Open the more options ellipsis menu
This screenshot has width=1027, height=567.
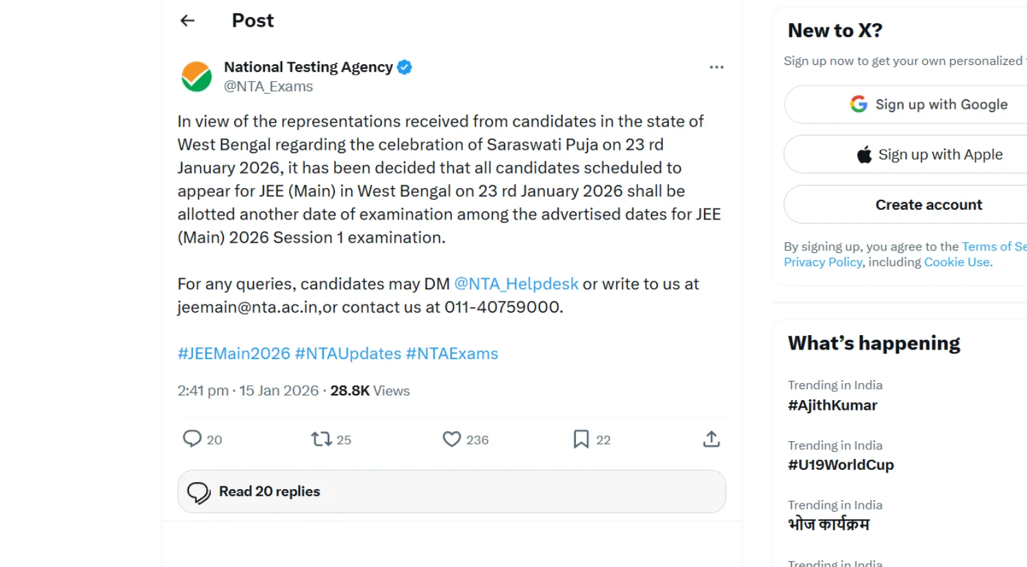(x=716, y=67)
